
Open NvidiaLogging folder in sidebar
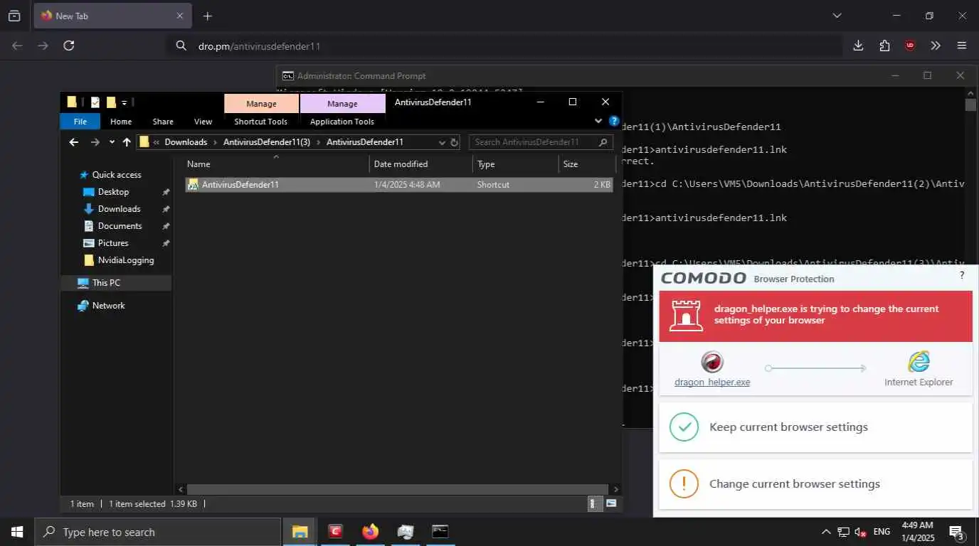(x=126, y=260)
